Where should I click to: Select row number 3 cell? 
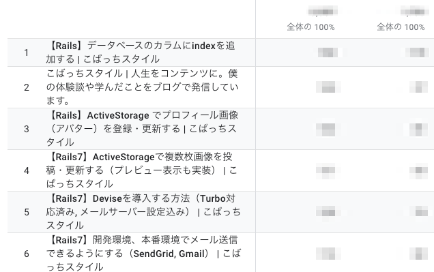[x=27, y=129]
